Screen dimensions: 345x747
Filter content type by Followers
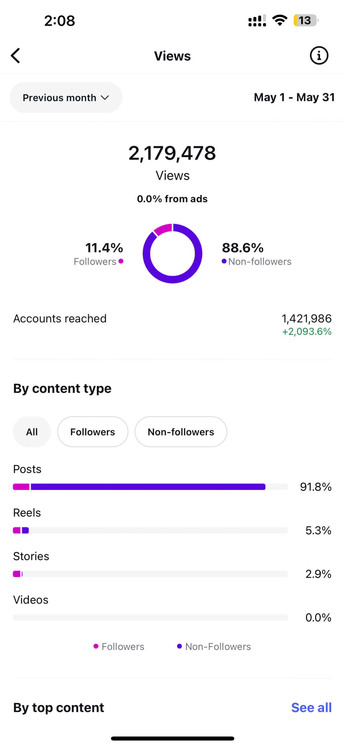tap(92, 432)
